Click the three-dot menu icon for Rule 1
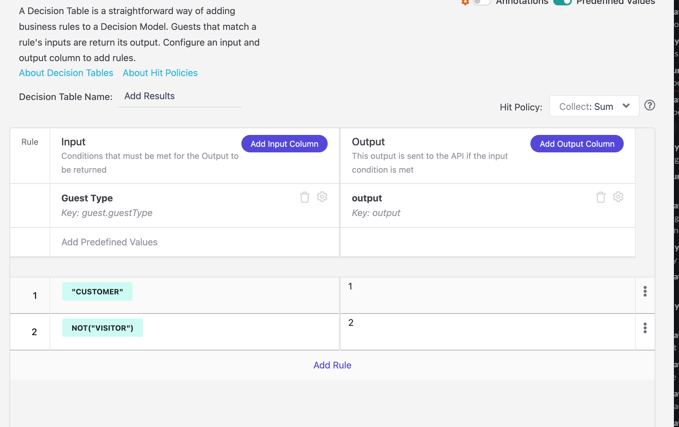This screenshot has height=427, width=679. 645,292
